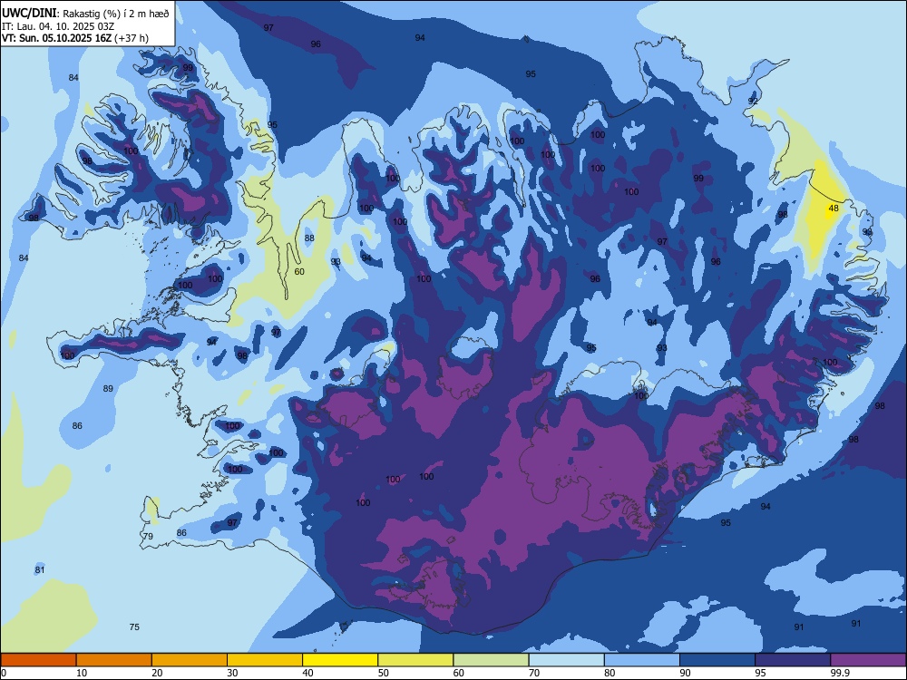
Task: Select the medium blue 80–90 legend swatch
Action: point(642,660)
